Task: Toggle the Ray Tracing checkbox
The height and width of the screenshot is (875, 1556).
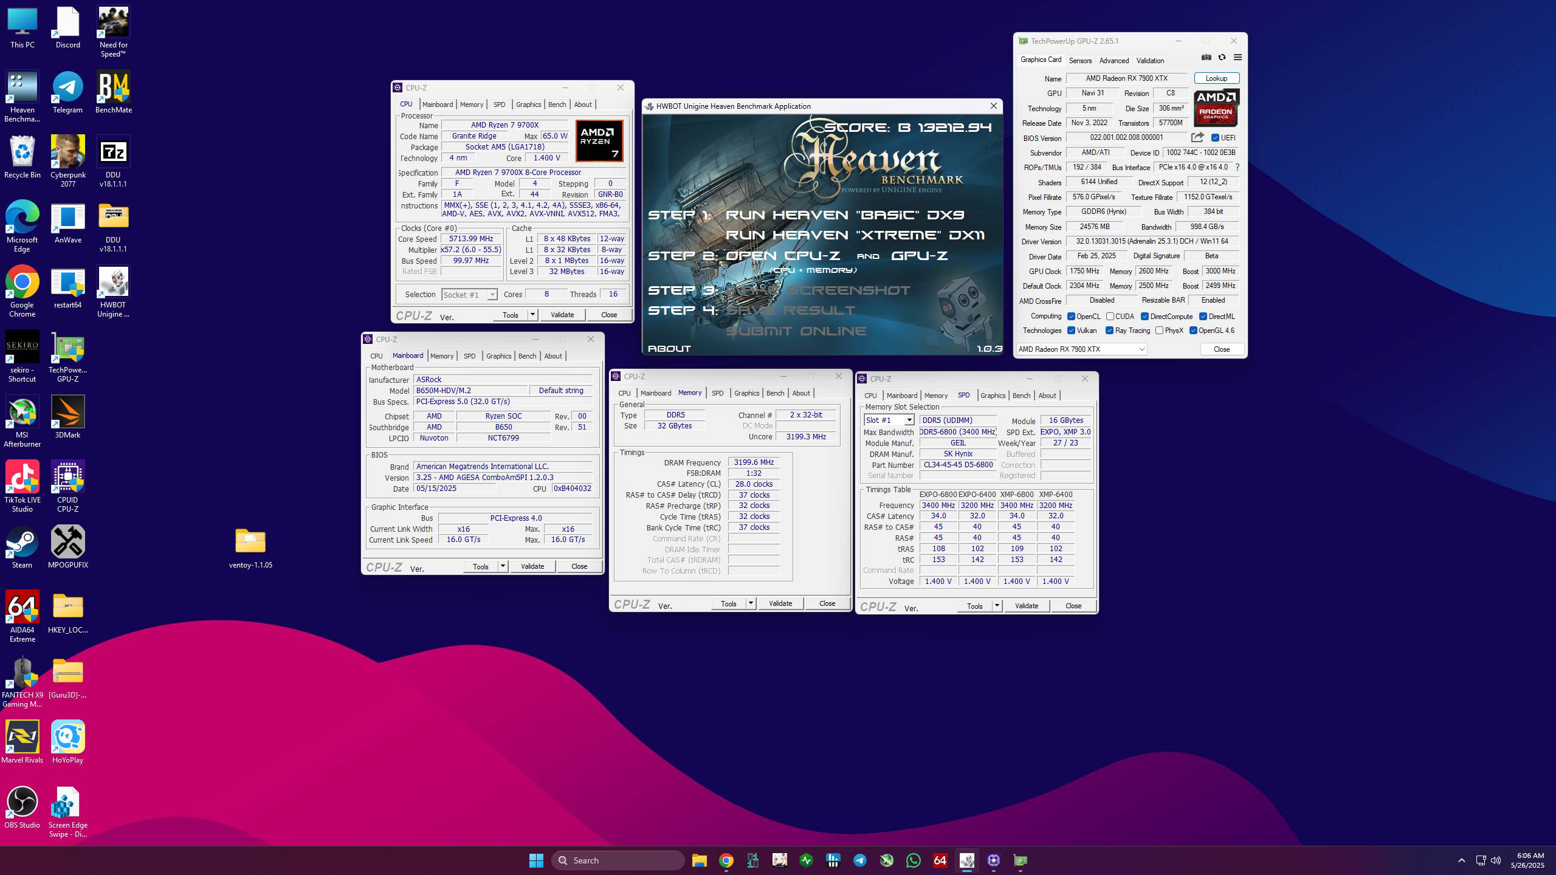Action: (x=1109, y=331)
